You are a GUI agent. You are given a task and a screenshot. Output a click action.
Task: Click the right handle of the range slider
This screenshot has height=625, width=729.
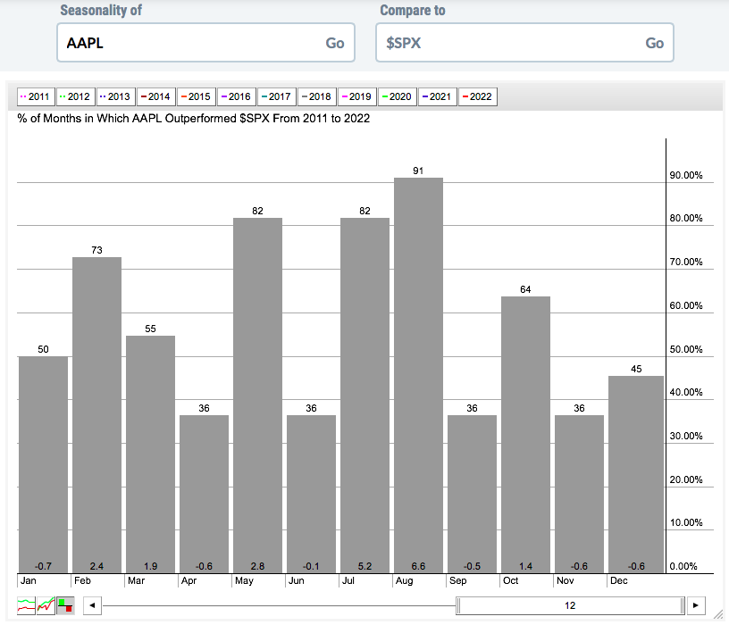[x=683, y=605]
